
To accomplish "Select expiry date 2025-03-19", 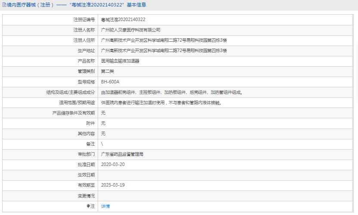I will click(113, 185).
